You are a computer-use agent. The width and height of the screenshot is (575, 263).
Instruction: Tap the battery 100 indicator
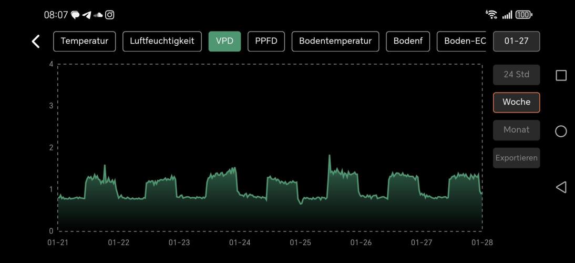[523, 15]
